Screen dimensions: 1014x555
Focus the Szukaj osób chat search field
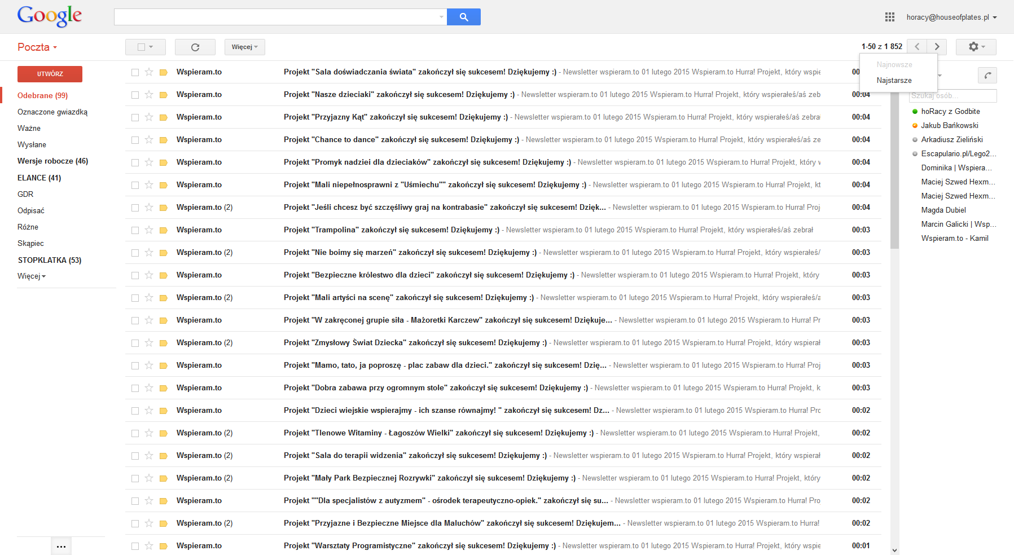tap(952, 95)
